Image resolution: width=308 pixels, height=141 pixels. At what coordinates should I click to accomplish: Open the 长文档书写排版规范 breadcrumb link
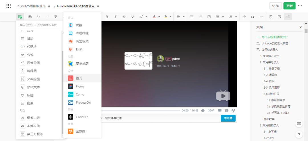[x=31, y=6]
